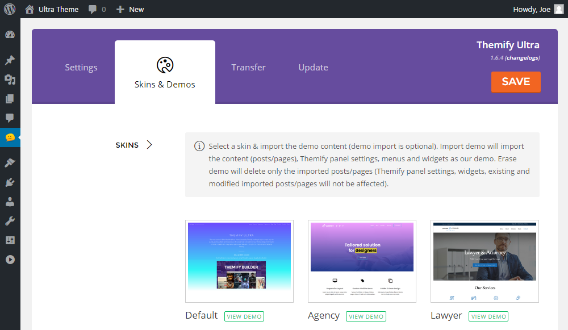This screenshot has width=568, height=330.
Task: Click the Default skin name text
Action: coord(202,315)
